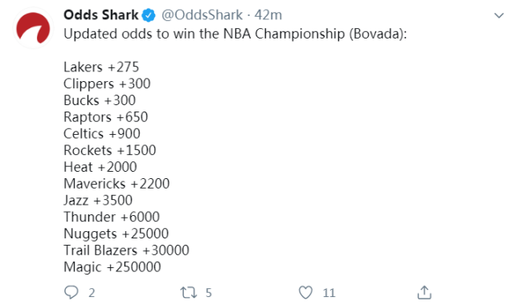Click the retweet count 5

pyautogui.click(x=209, y=292)
